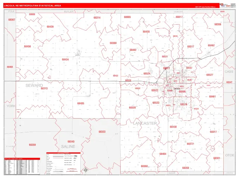The image size is (239, 179).
Task: Pick the 68434 ZIP area label
Action: [x=65, y=60]
